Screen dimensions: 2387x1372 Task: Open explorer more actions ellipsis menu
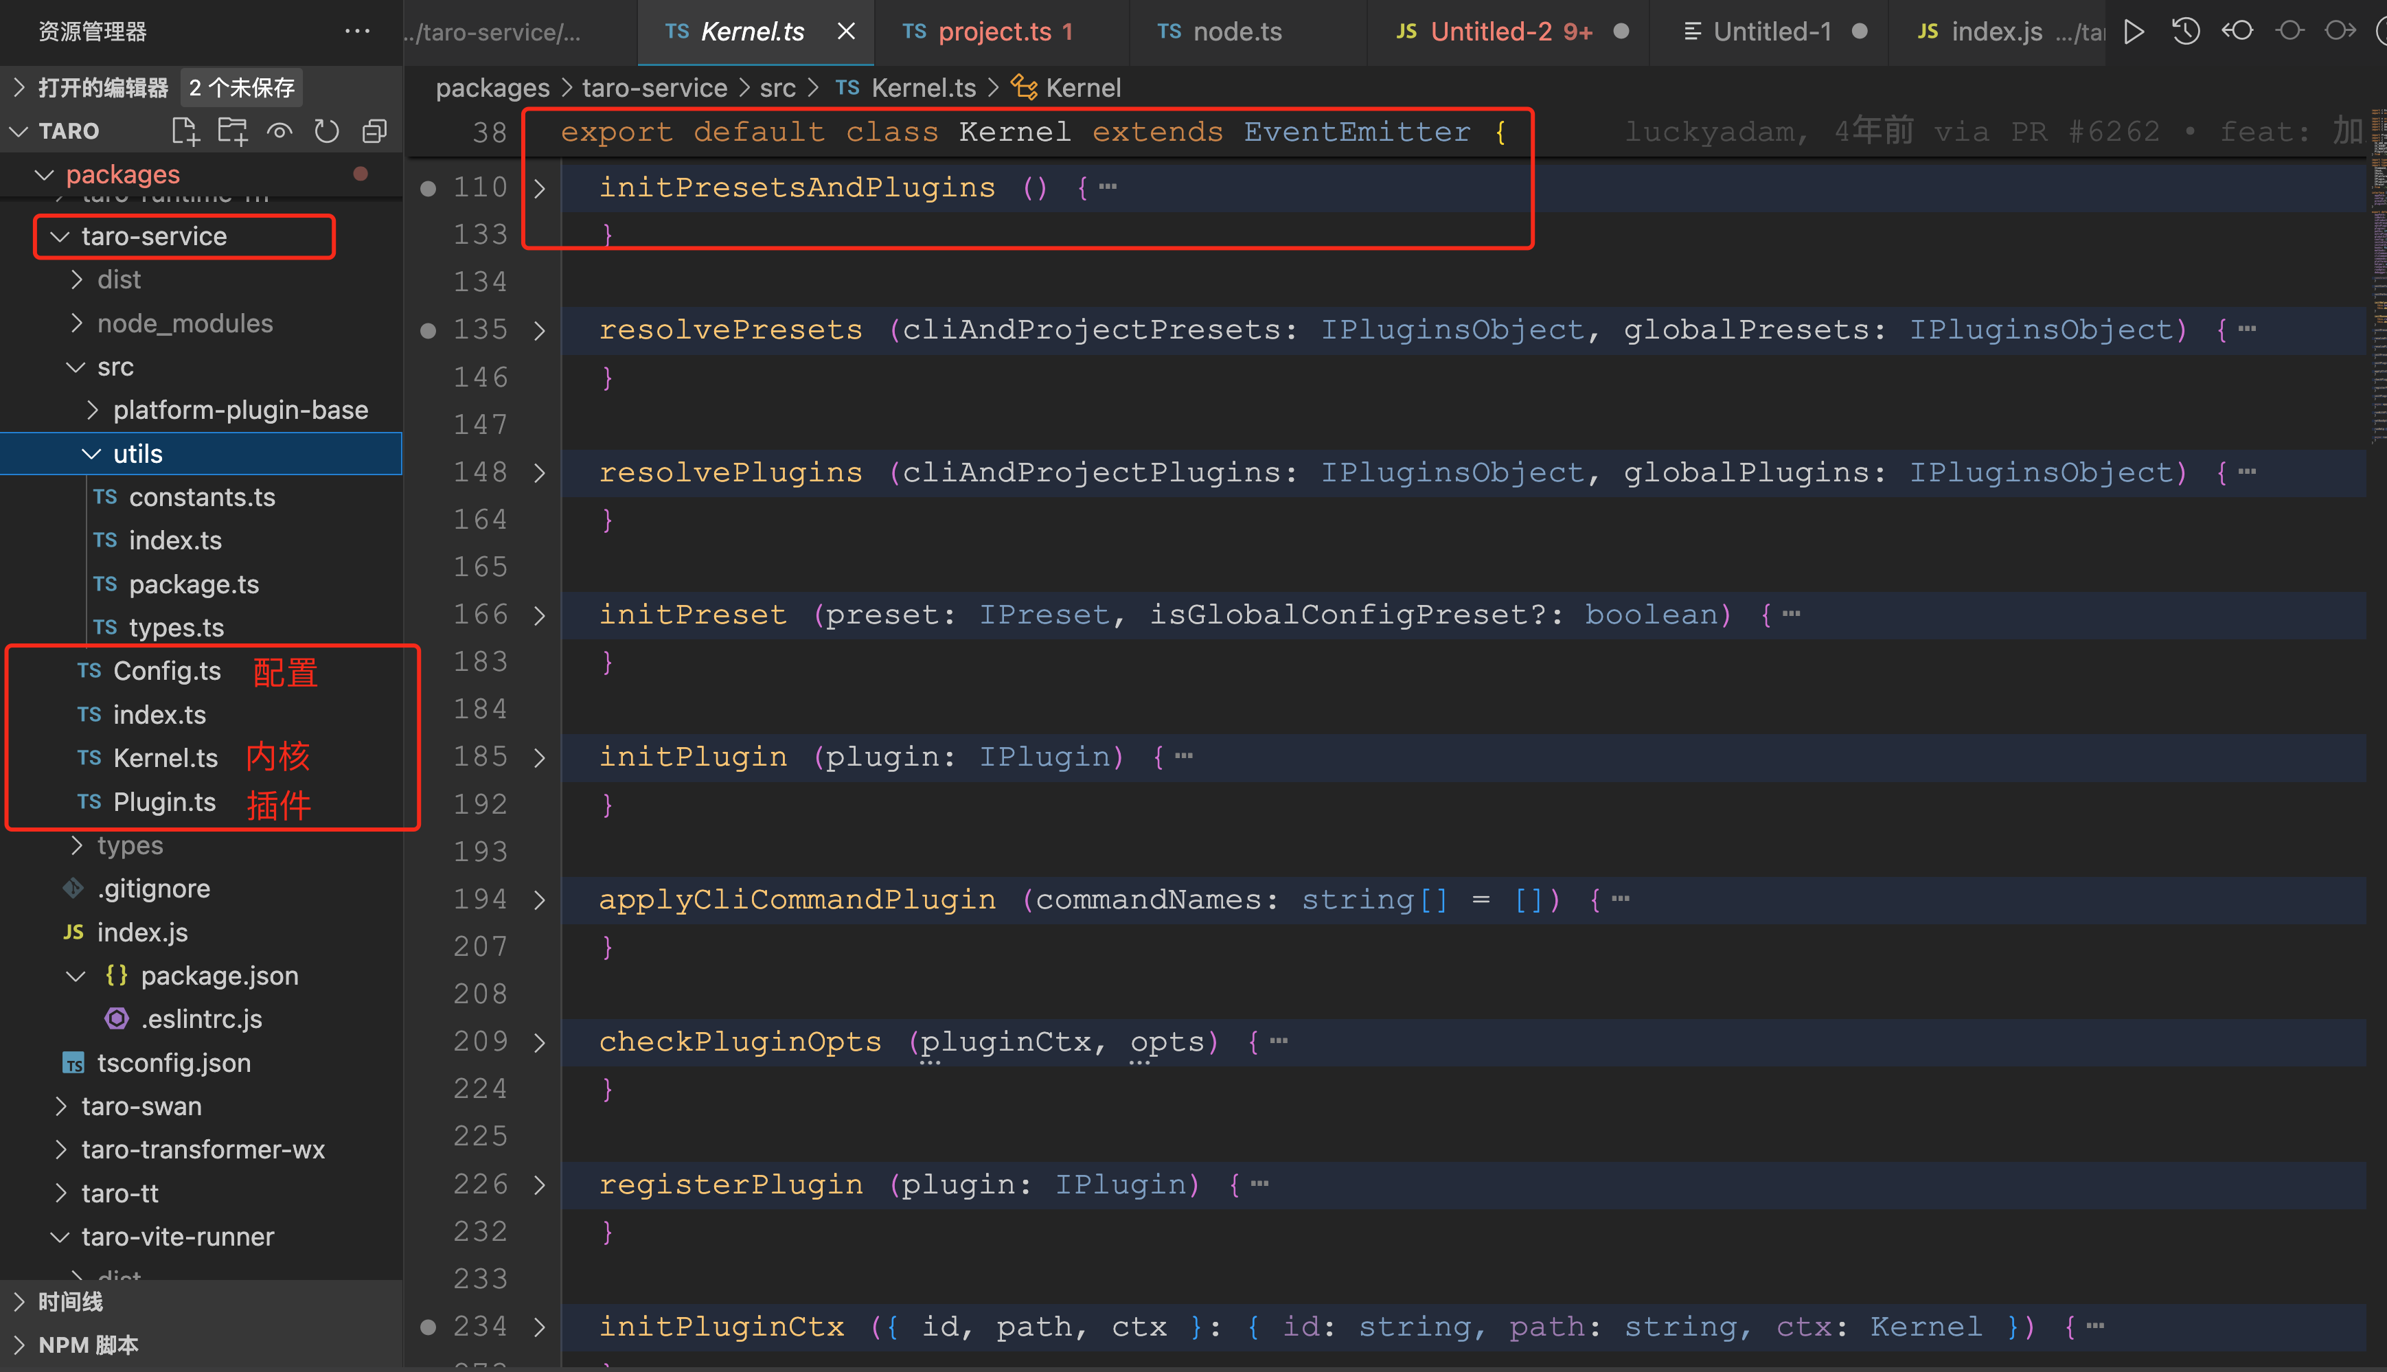point(357,31)
